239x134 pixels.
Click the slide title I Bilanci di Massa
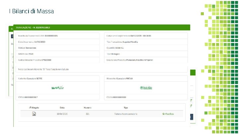(32, 11)
